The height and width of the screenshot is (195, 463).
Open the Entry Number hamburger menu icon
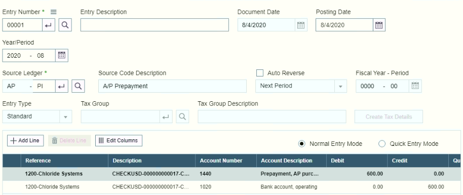tap(54, 12)
